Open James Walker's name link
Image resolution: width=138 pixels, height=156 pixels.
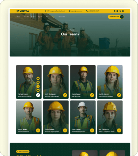(23, 129)
